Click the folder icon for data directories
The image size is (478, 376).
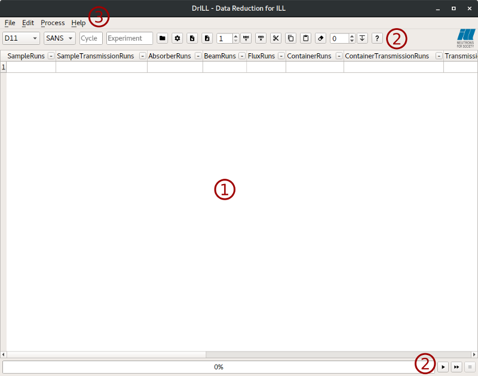[163, 38]
